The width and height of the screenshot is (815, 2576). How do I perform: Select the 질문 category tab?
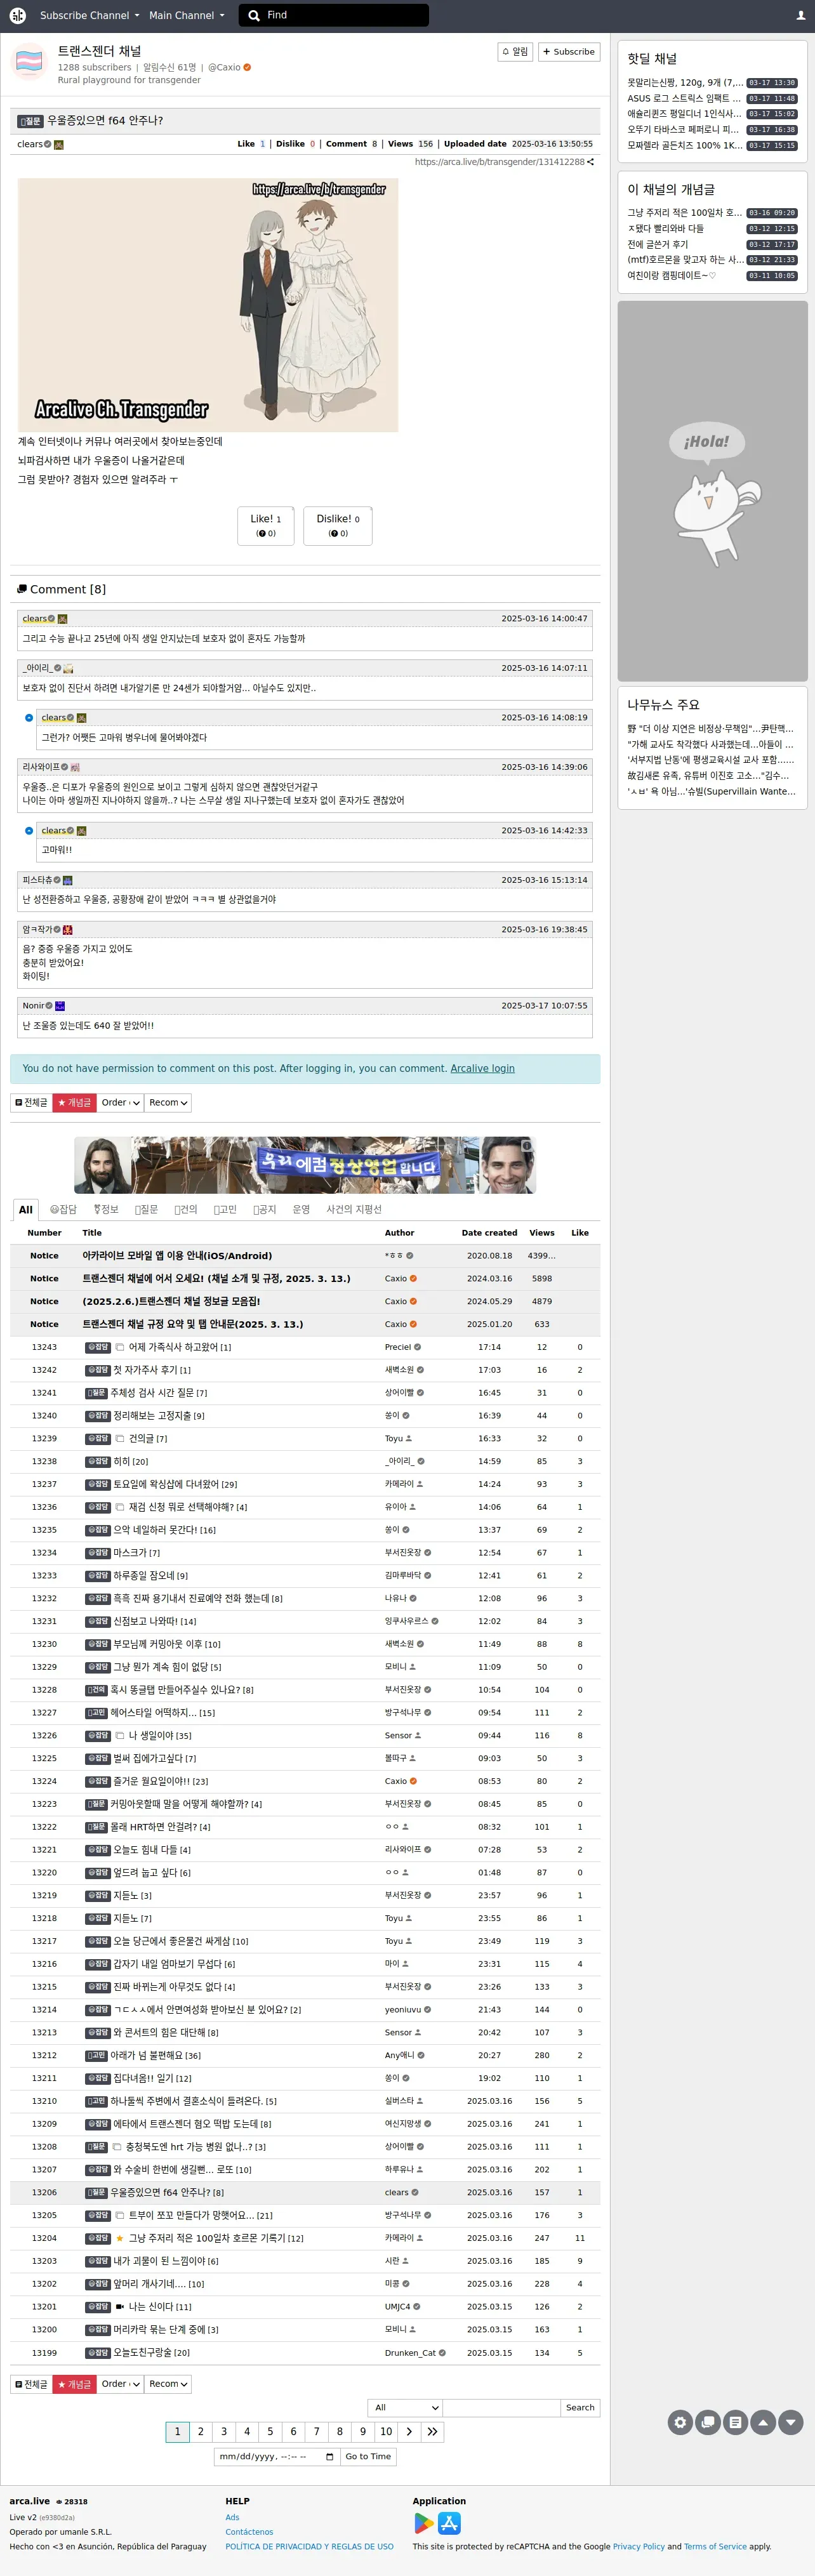coord(147,1210)
